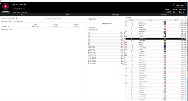This screenshot has height=101, width=188.
Task: Open player search magnifier icon
Action: click(x=185, y=18)
